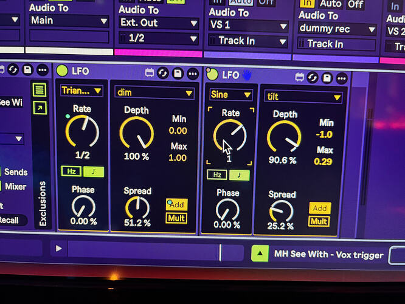Viewport: 405px width, 304px height.
Task: Open the Triangle waveform dropdown
Action: [81, 91]
